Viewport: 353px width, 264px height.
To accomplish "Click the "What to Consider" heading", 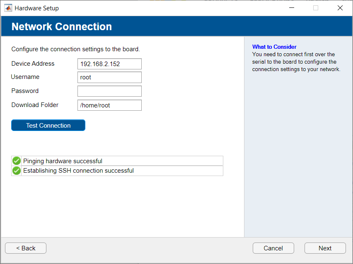I will (274, 47).
